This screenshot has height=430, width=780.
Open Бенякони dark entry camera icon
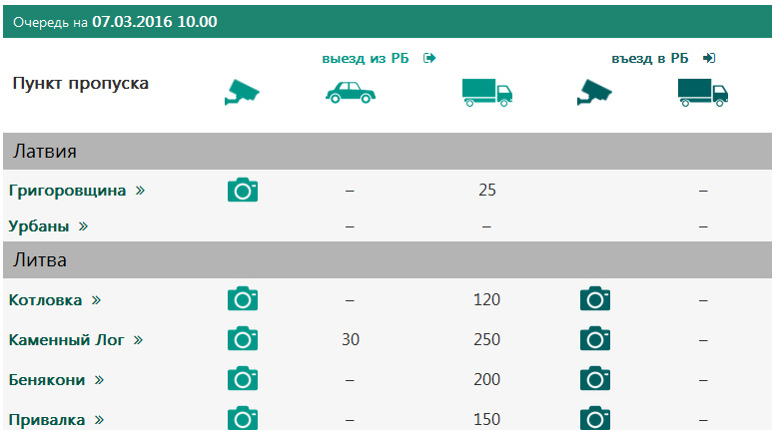point(595,378)
